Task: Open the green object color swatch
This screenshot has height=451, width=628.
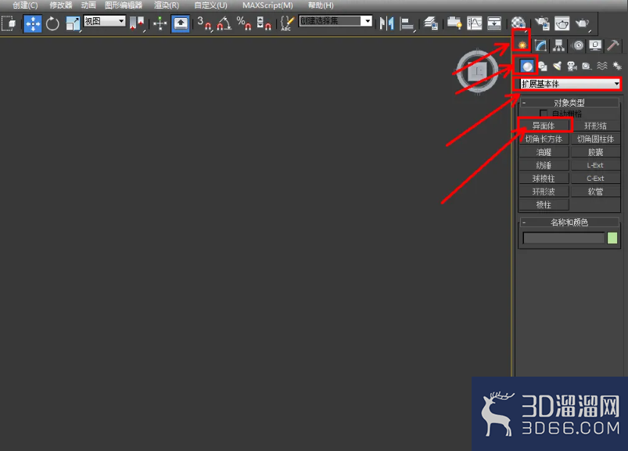Action: (x=612, y=238)
